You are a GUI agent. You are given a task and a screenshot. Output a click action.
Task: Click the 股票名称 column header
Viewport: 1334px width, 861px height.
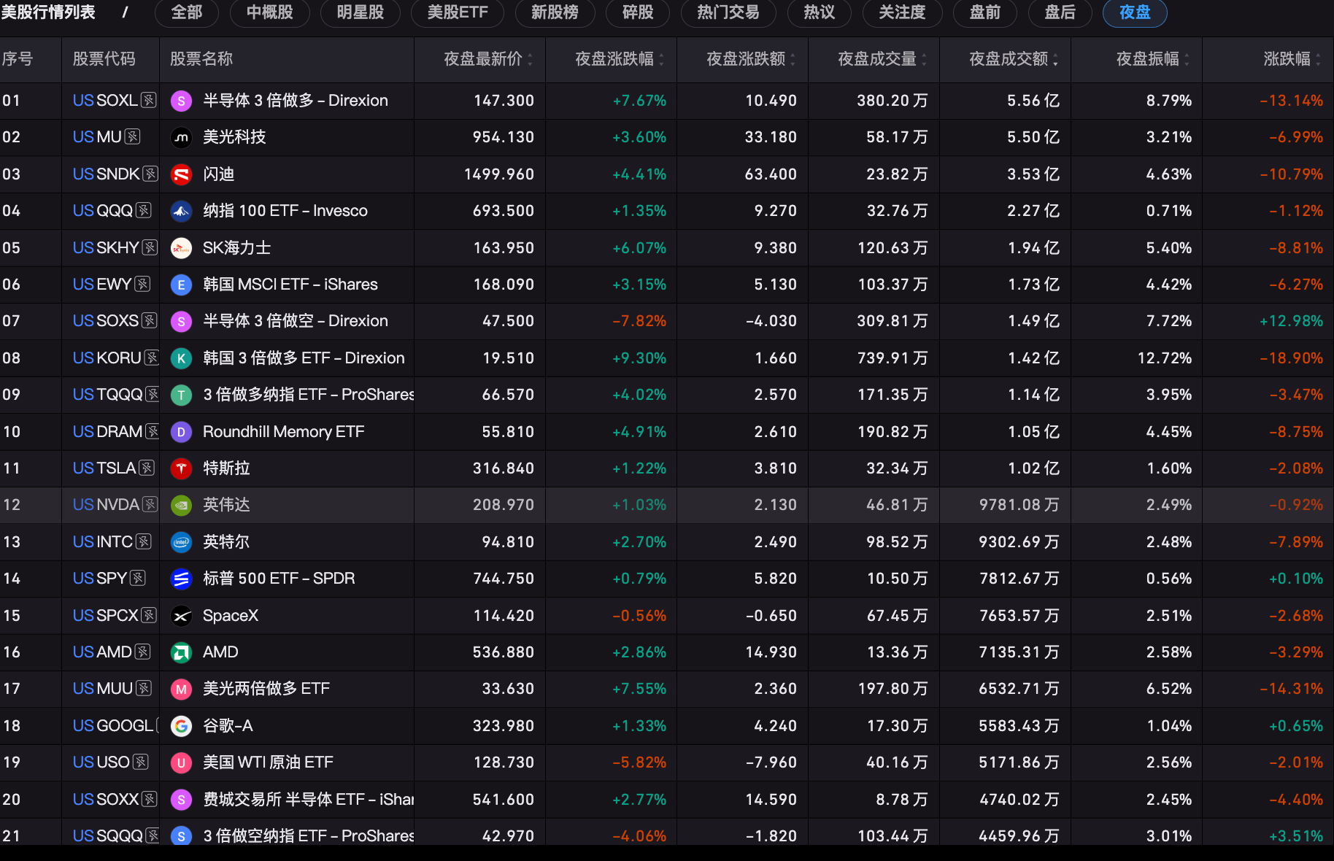201,59
